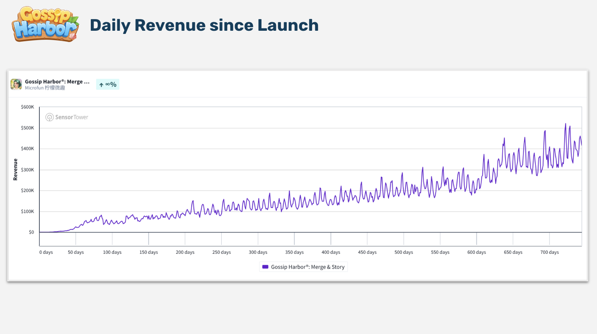This screenshot has height=334, width=597.
Task: Click the '$0' y-axis label
Action: pos(31,232)
